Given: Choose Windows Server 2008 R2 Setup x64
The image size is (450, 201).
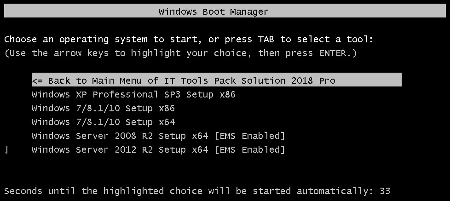Looking at the screenshot, I should coord(158,136).
